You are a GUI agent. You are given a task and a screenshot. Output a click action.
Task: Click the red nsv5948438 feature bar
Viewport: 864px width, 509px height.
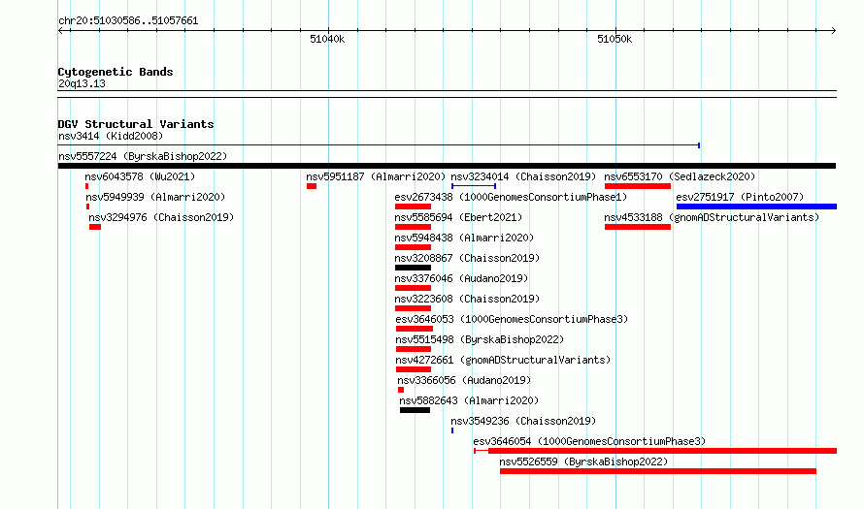point(413,247)
